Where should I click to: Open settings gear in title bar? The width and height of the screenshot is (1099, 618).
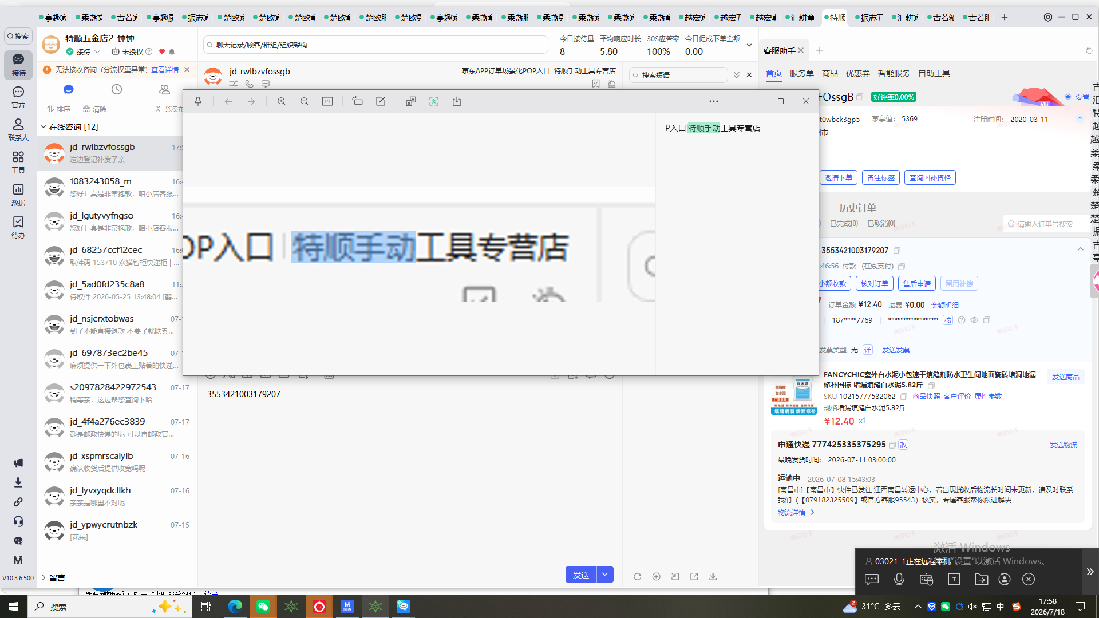tap(1048, 17)
